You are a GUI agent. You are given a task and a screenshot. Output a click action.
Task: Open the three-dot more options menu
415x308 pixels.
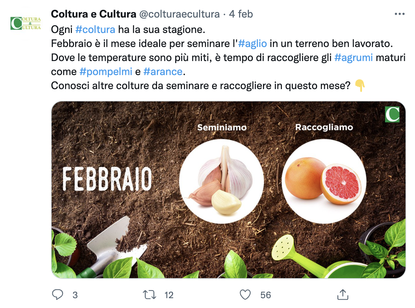tap(400, 14)
